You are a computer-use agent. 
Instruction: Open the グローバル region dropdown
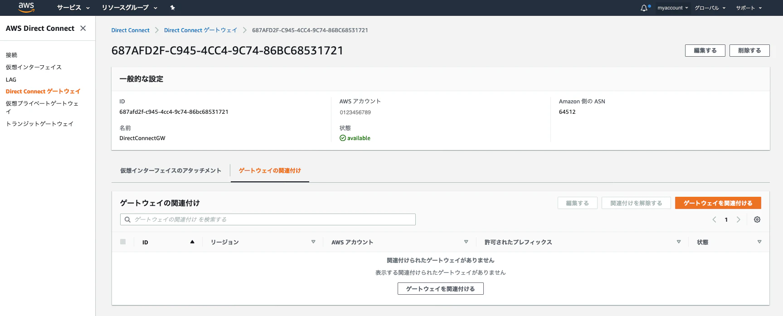click(710, 8)
